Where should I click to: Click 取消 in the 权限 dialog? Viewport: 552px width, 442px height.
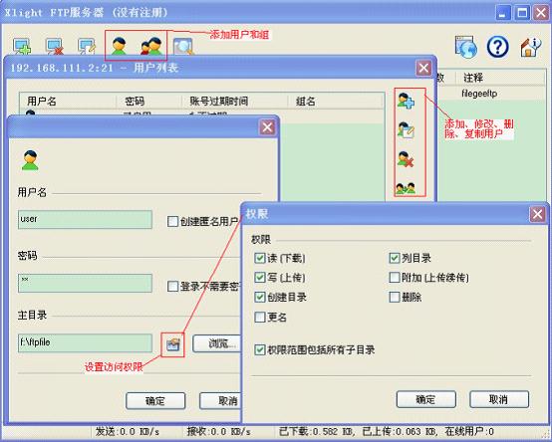click(x=499, y=399)
